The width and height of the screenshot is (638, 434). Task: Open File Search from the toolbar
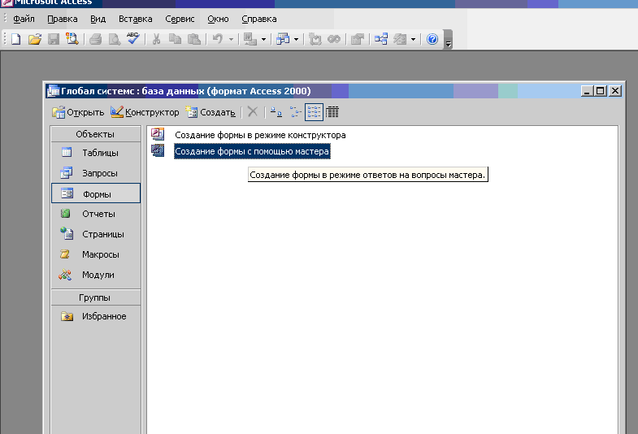click(72, 39)
